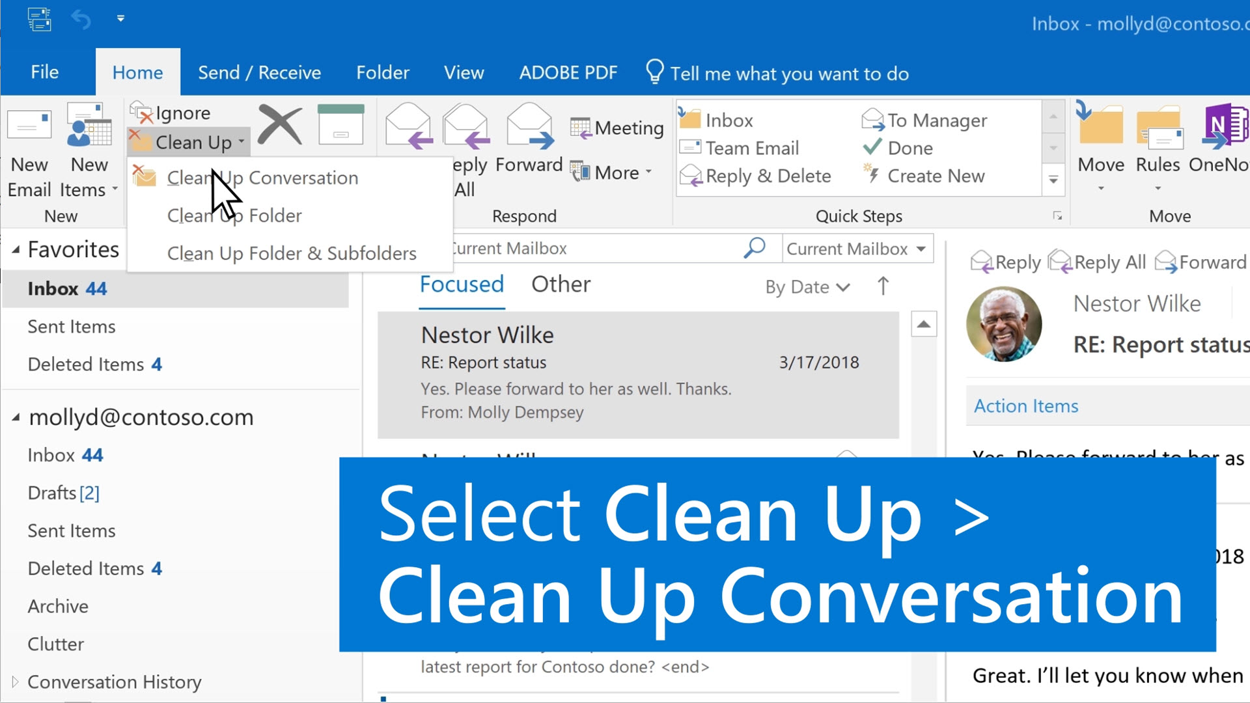Select Clean Up Conversation option

[263, 178]
